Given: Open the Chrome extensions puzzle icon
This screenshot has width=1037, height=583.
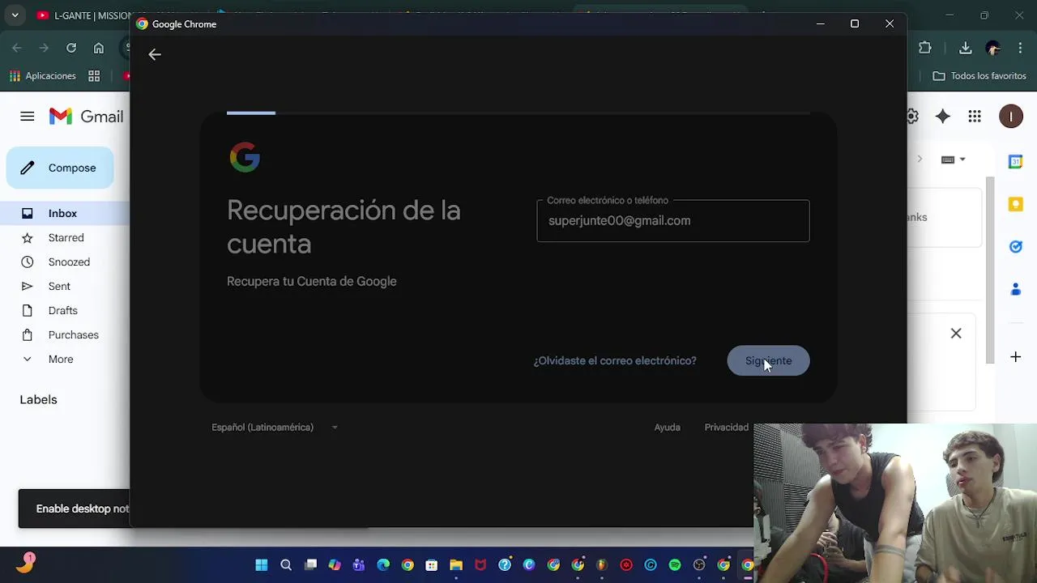Looking at the screenshot, I should pos(925,48).
